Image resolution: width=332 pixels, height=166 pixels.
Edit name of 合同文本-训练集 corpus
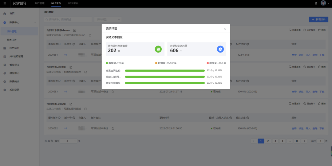(x=71, y=104)
